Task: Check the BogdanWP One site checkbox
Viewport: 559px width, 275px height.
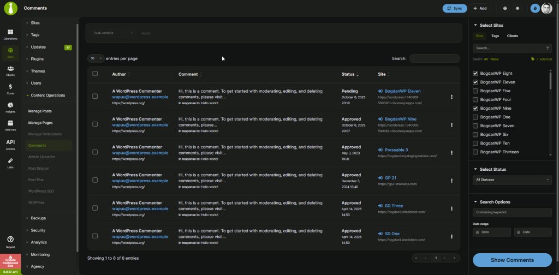Action: point(475,117)
